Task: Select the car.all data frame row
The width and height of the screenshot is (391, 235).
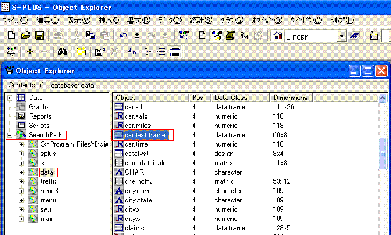Action: click(x=134, y=107)
